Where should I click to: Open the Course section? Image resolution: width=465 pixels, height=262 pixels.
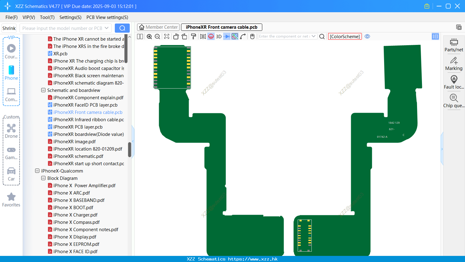tap(11, 52)
